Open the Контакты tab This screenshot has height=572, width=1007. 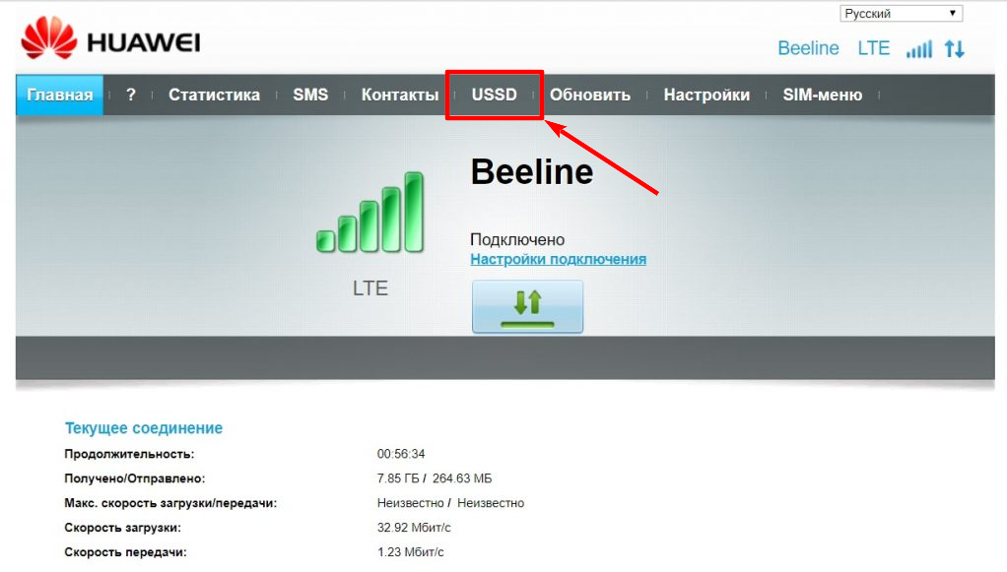(x=400, y=95)
